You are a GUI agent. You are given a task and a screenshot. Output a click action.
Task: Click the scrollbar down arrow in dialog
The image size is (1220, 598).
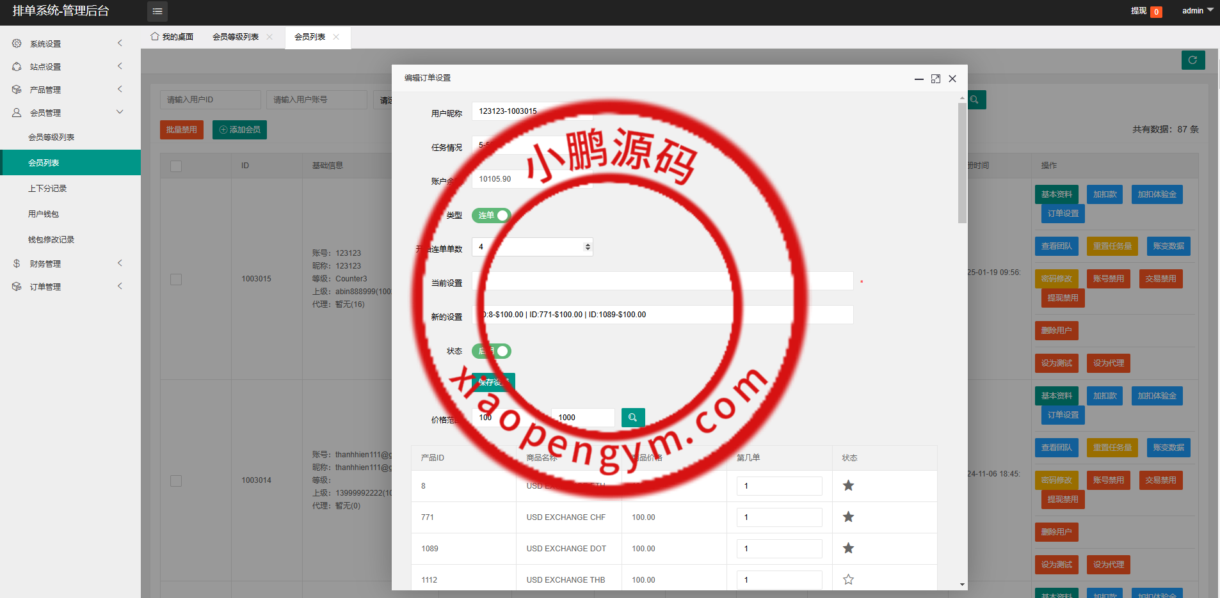pos(962,585)
